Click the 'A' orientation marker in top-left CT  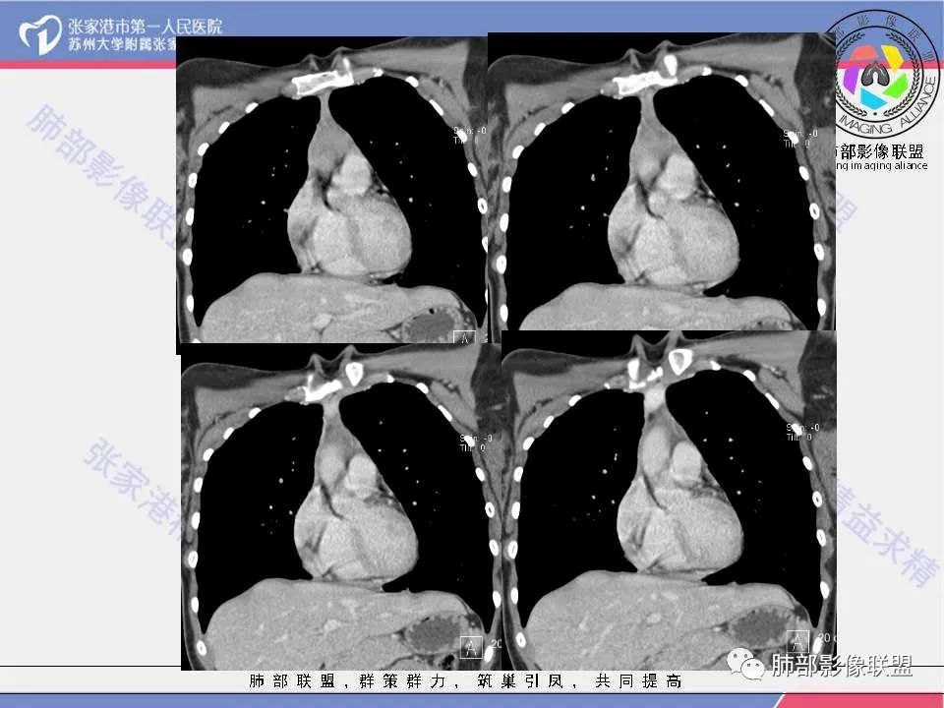(464, 338)
